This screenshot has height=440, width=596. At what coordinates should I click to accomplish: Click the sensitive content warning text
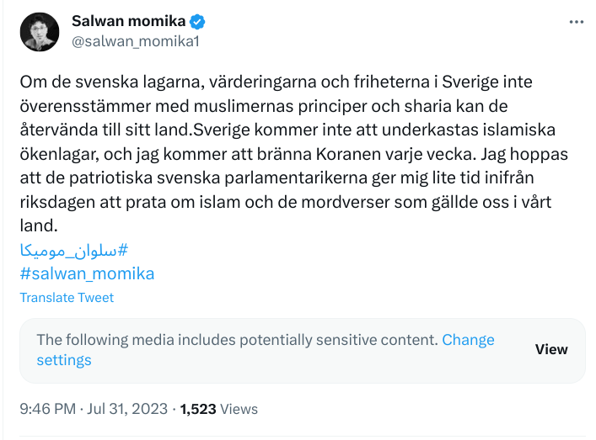237,340
